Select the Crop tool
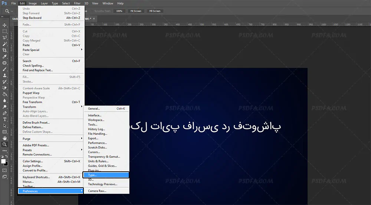 pyautogui.click(x=4, y=50)
